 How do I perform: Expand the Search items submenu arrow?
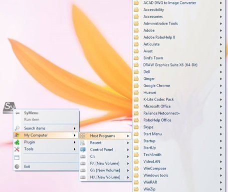(x=75, y=128)
